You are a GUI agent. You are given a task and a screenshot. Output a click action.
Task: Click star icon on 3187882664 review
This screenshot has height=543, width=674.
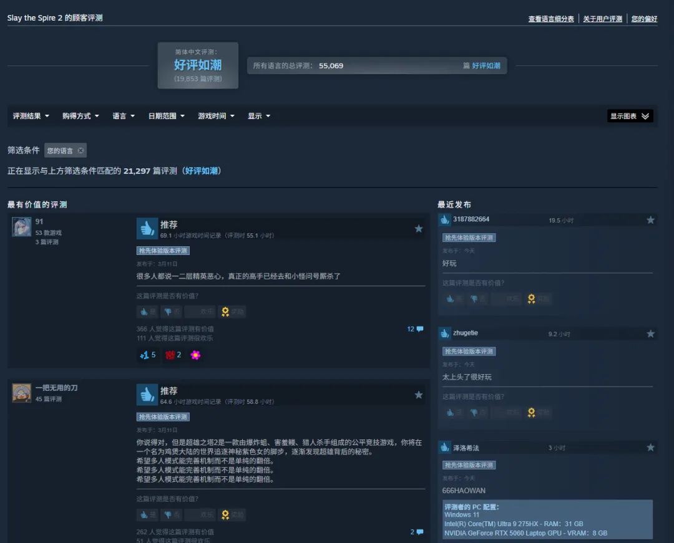click(x=651, y=220)
